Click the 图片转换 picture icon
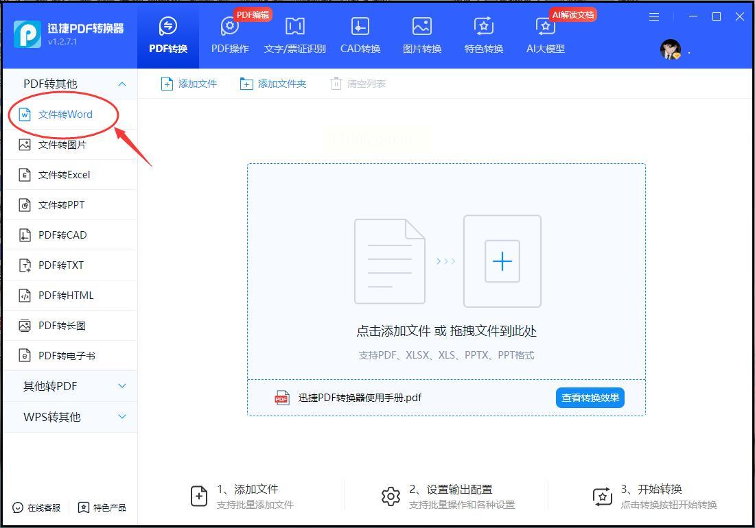The height and width of the screenshot is (528, 755). (422, 26)
